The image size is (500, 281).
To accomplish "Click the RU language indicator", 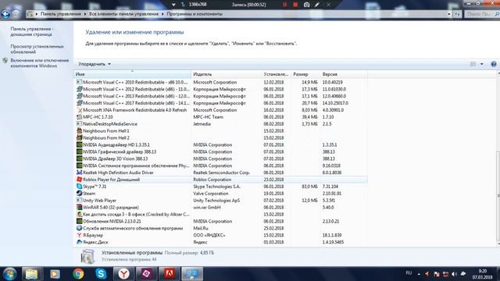I will 409,273.
